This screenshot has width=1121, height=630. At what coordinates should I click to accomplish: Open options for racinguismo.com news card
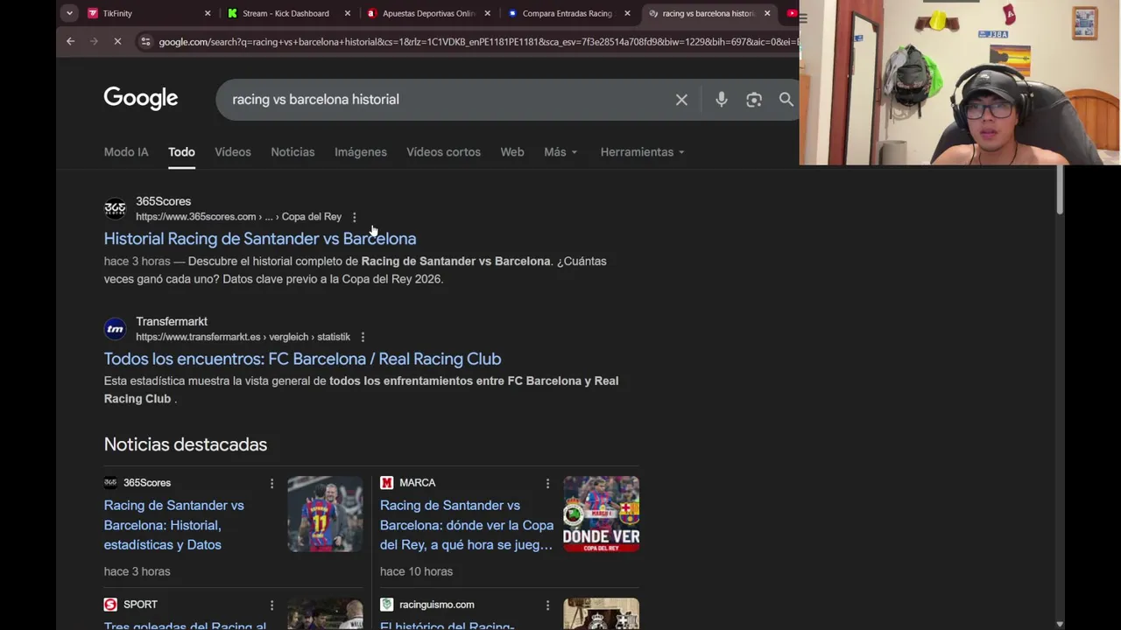(547, 605)
